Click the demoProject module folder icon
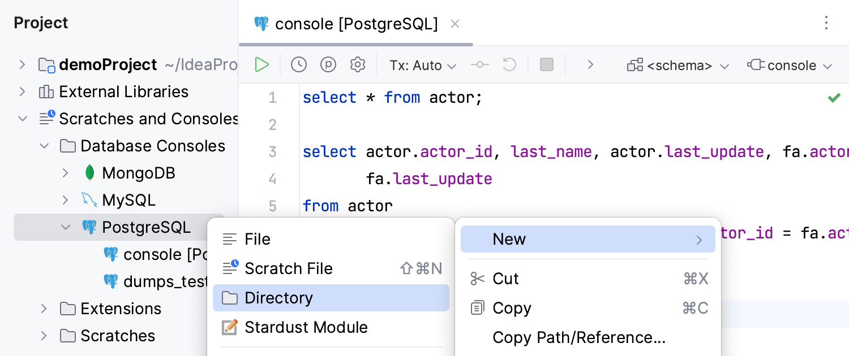Screen dimensions: 849x356 click(x=46, y=65)
